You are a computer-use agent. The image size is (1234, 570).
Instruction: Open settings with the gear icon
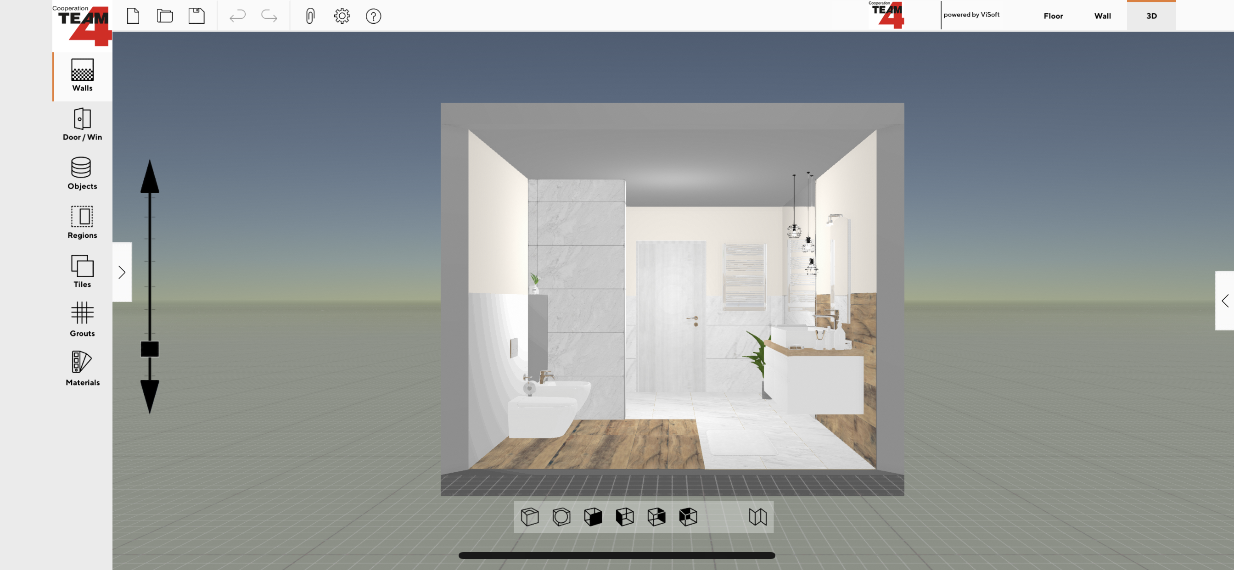point(342,16)
